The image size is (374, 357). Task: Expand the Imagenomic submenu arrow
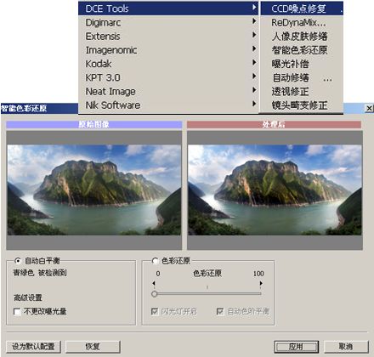[254, 48]
